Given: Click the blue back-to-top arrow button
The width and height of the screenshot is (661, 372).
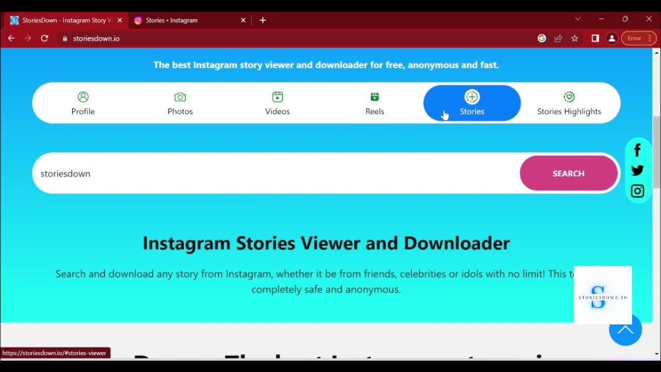Looking at the screenshot, I should click(x=625, y=331).
